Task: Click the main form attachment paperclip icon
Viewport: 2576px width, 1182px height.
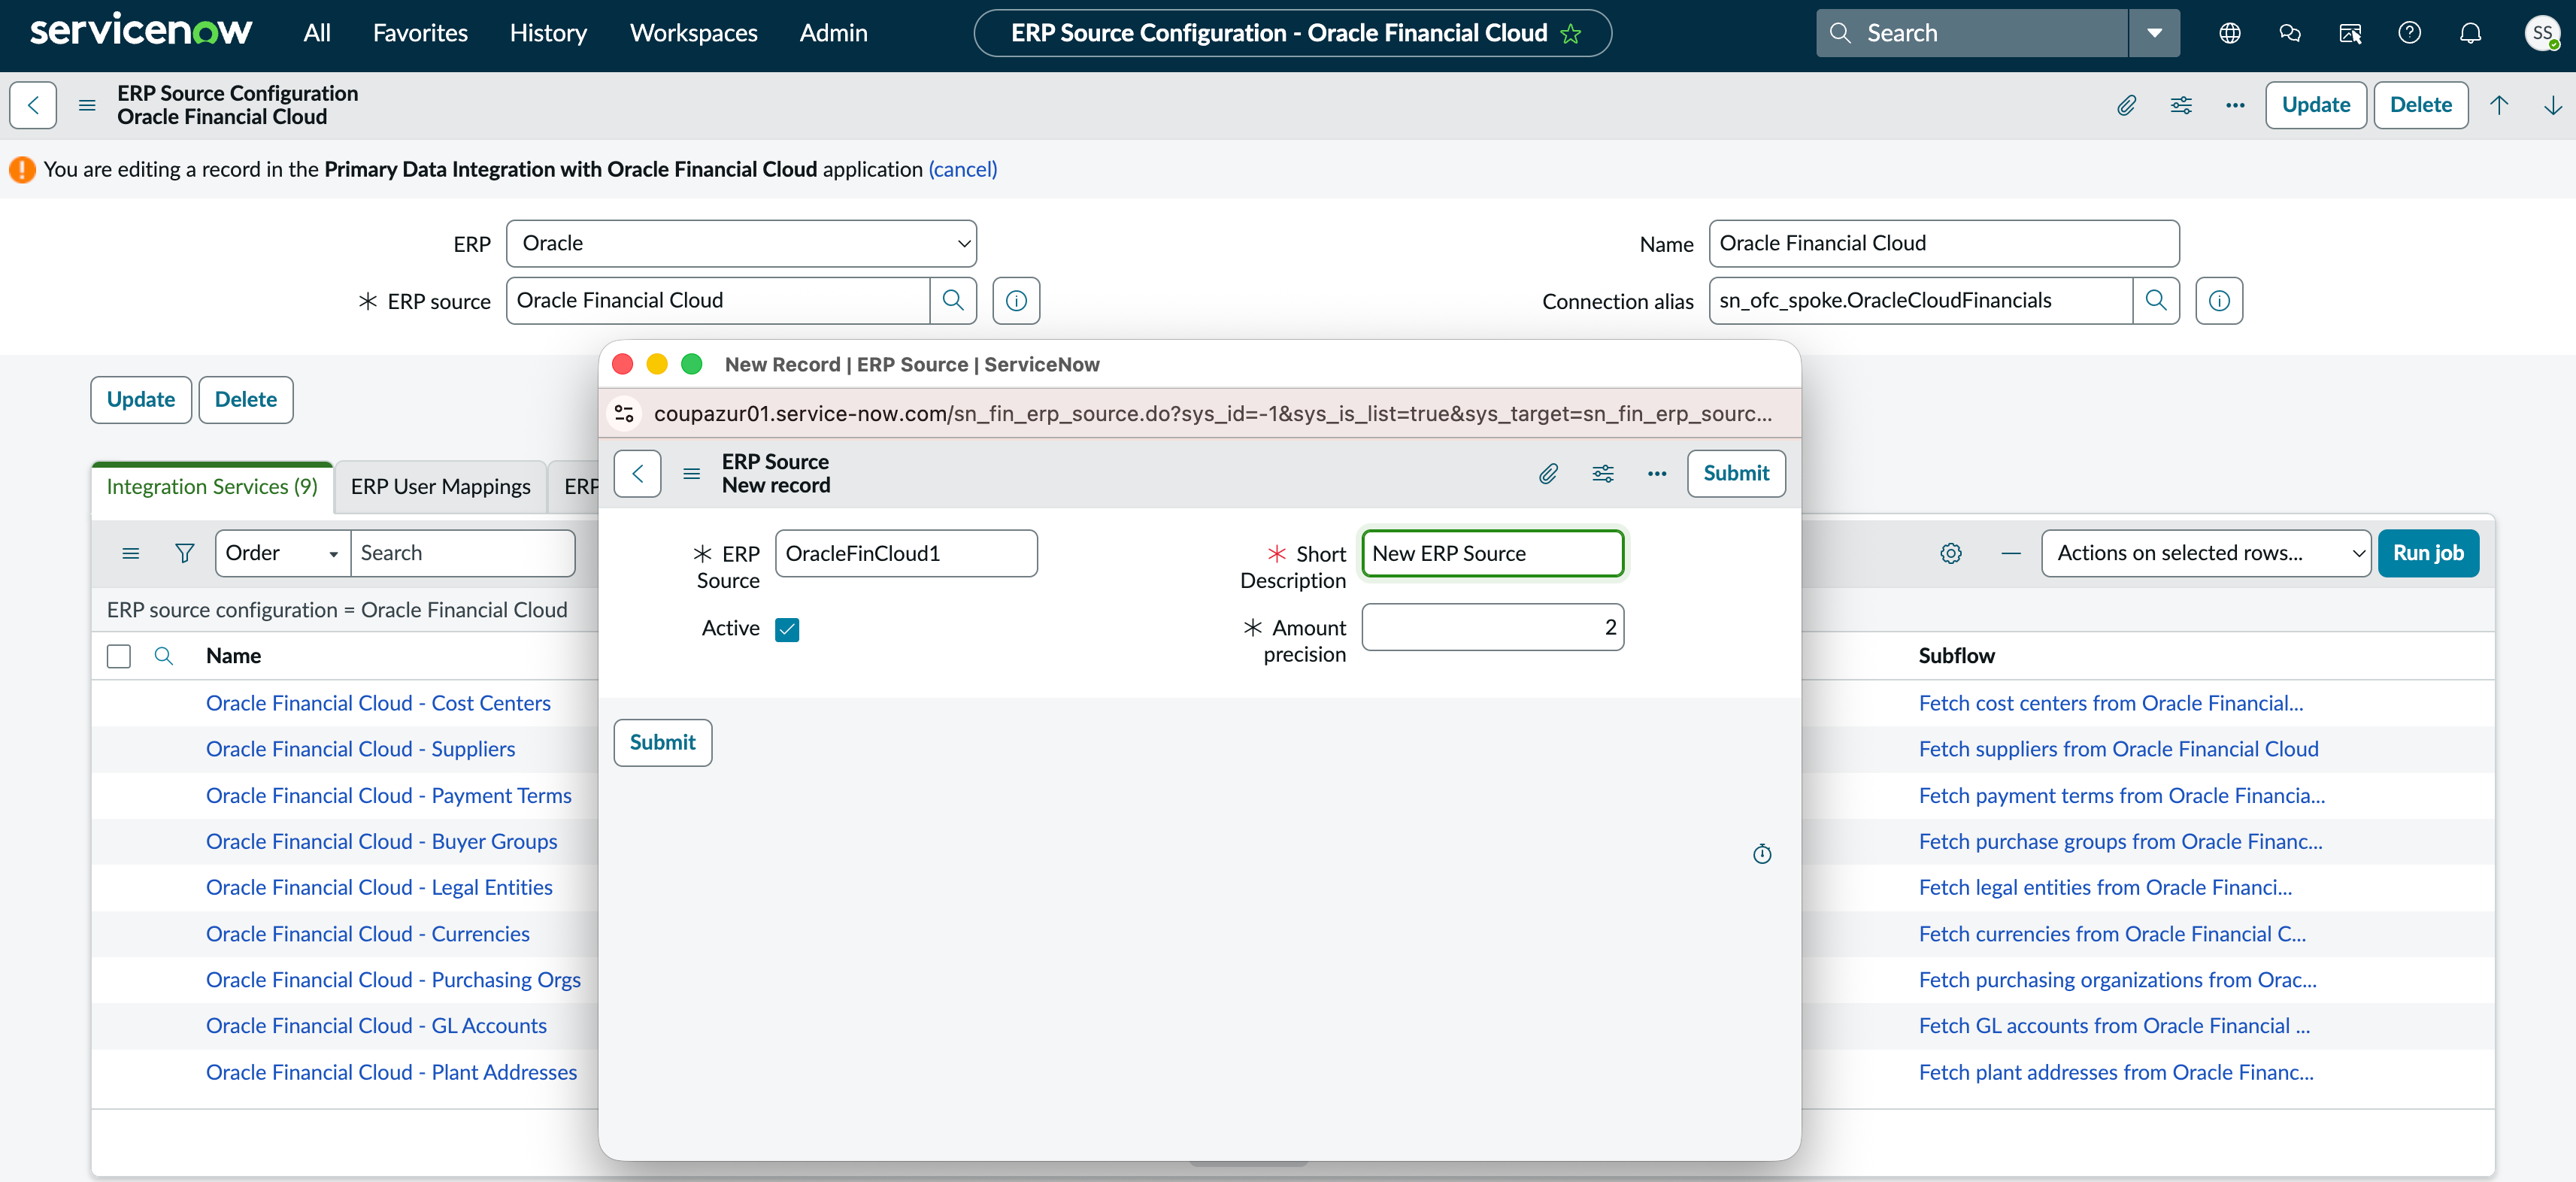Action: point(2126,105)
